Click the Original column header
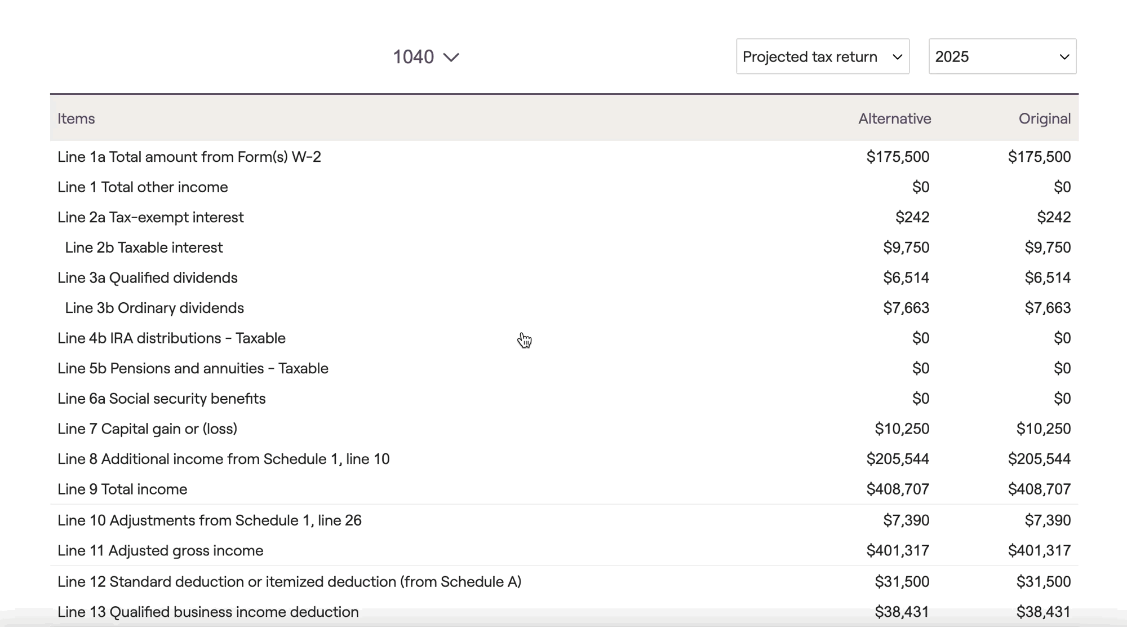Image resolution: width=1127 pixels, height=627 pixels. (x=1044, y=118)
